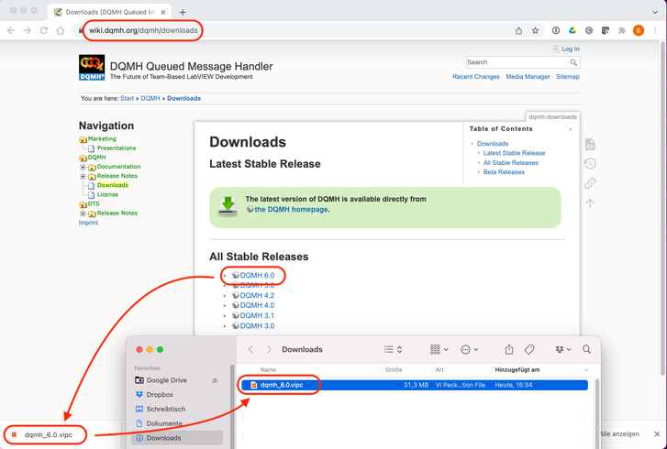This screenshot has height=449, width=667.
Task: Select the dqmh_6.0.vipc file in Finder
Action: [x=415, y=385]
